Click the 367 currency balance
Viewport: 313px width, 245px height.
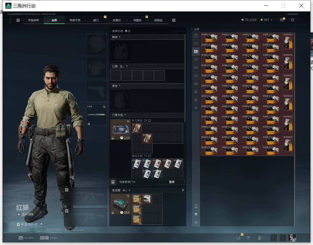coord(265,20)
